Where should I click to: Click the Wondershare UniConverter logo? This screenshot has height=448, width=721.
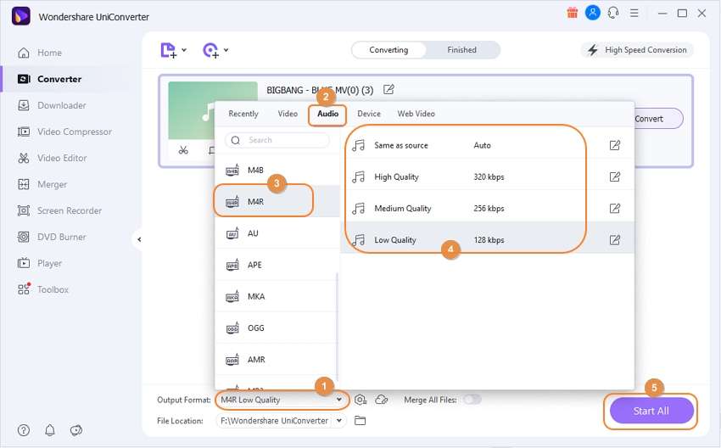tap(21, 16)
